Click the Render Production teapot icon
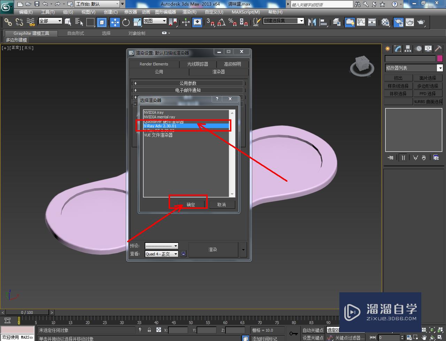Viewport: 446px width, 341px height. (421, 22)
